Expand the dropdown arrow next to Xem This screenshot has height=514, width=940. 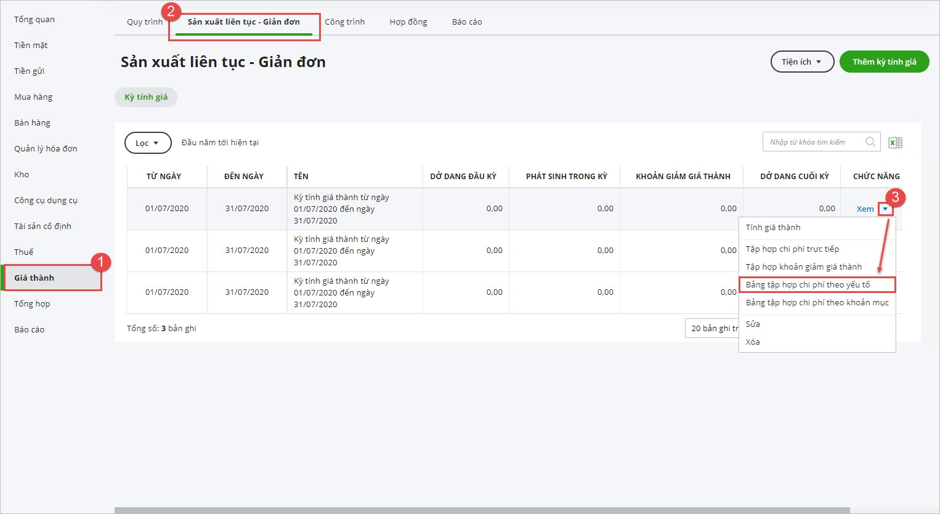885,209
